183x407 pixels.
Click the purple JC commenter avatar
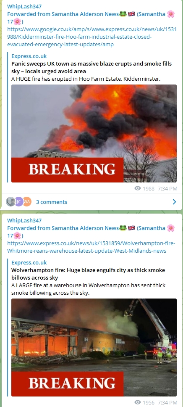coord(19,202)
